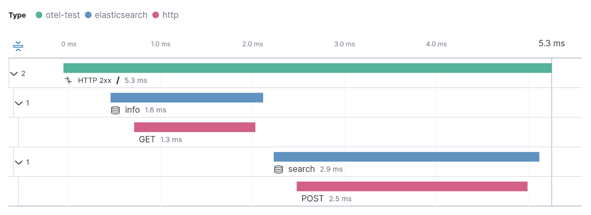591x215 pixels.
Task: Click the database icon beside info
Action: coord(115,110)
